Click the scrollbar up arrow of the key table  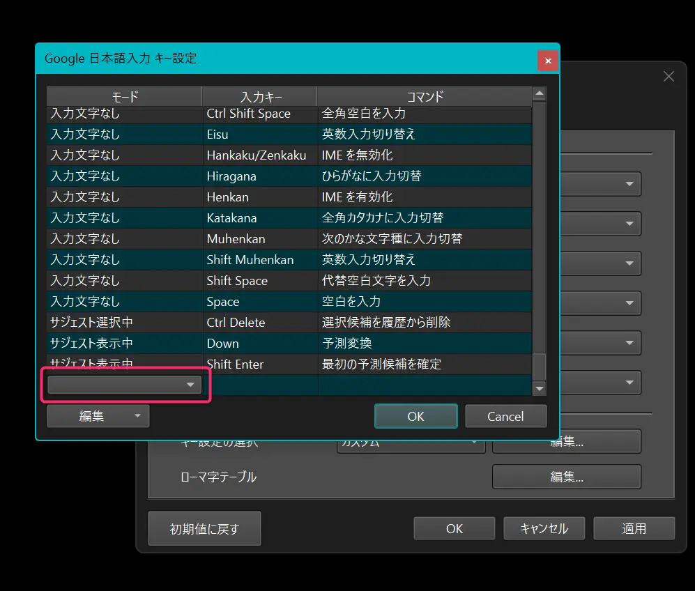pyautogui.click(x=540, y=93)
